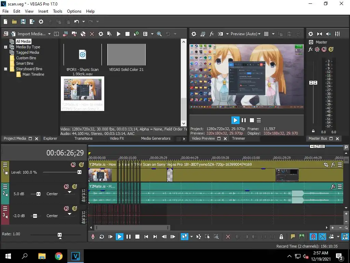Open the Normal Edit Tool dropdown arrow
The height and width of the screenshot is (263, 350).
tap(191, 237)
